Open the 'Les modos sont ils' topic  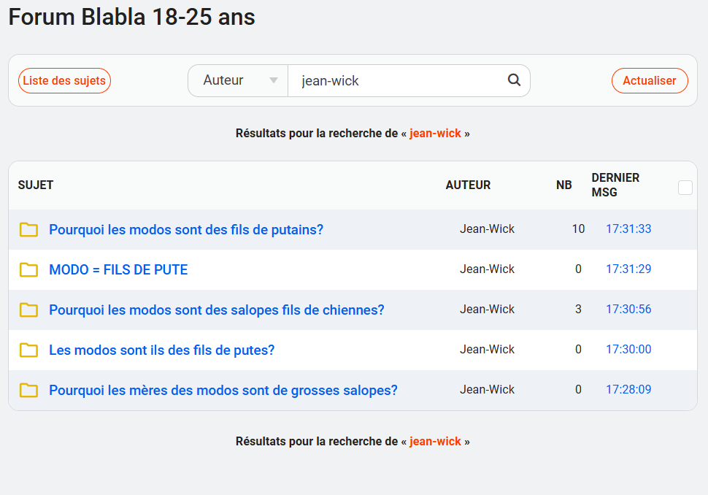[161, 350]
